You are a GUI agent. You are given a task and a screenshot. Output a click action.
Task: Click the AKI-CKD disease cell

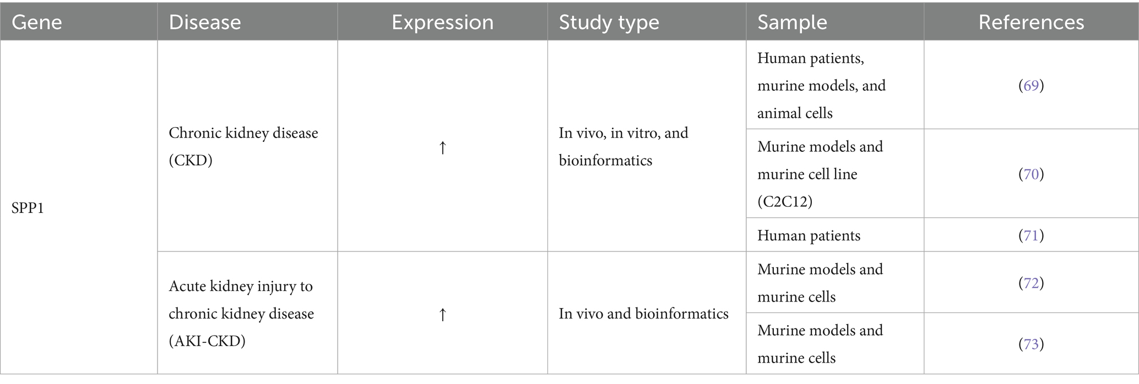point(241,314)
